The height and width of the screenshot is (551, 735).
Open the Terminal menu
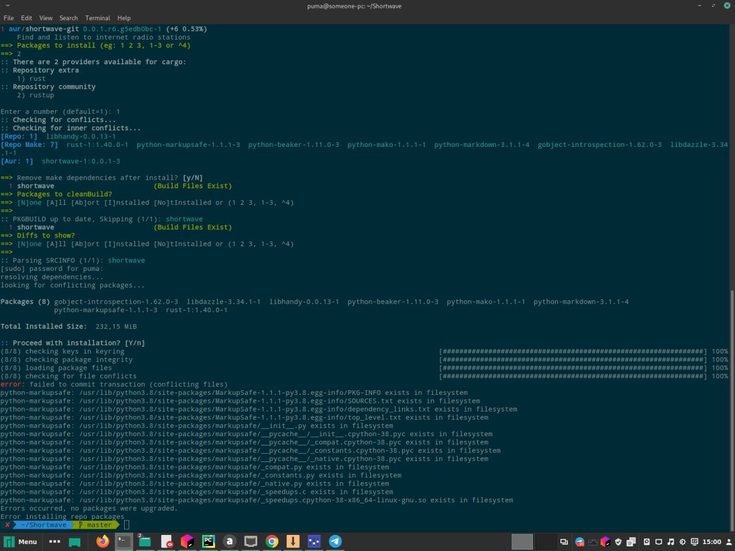pos(98,18)
